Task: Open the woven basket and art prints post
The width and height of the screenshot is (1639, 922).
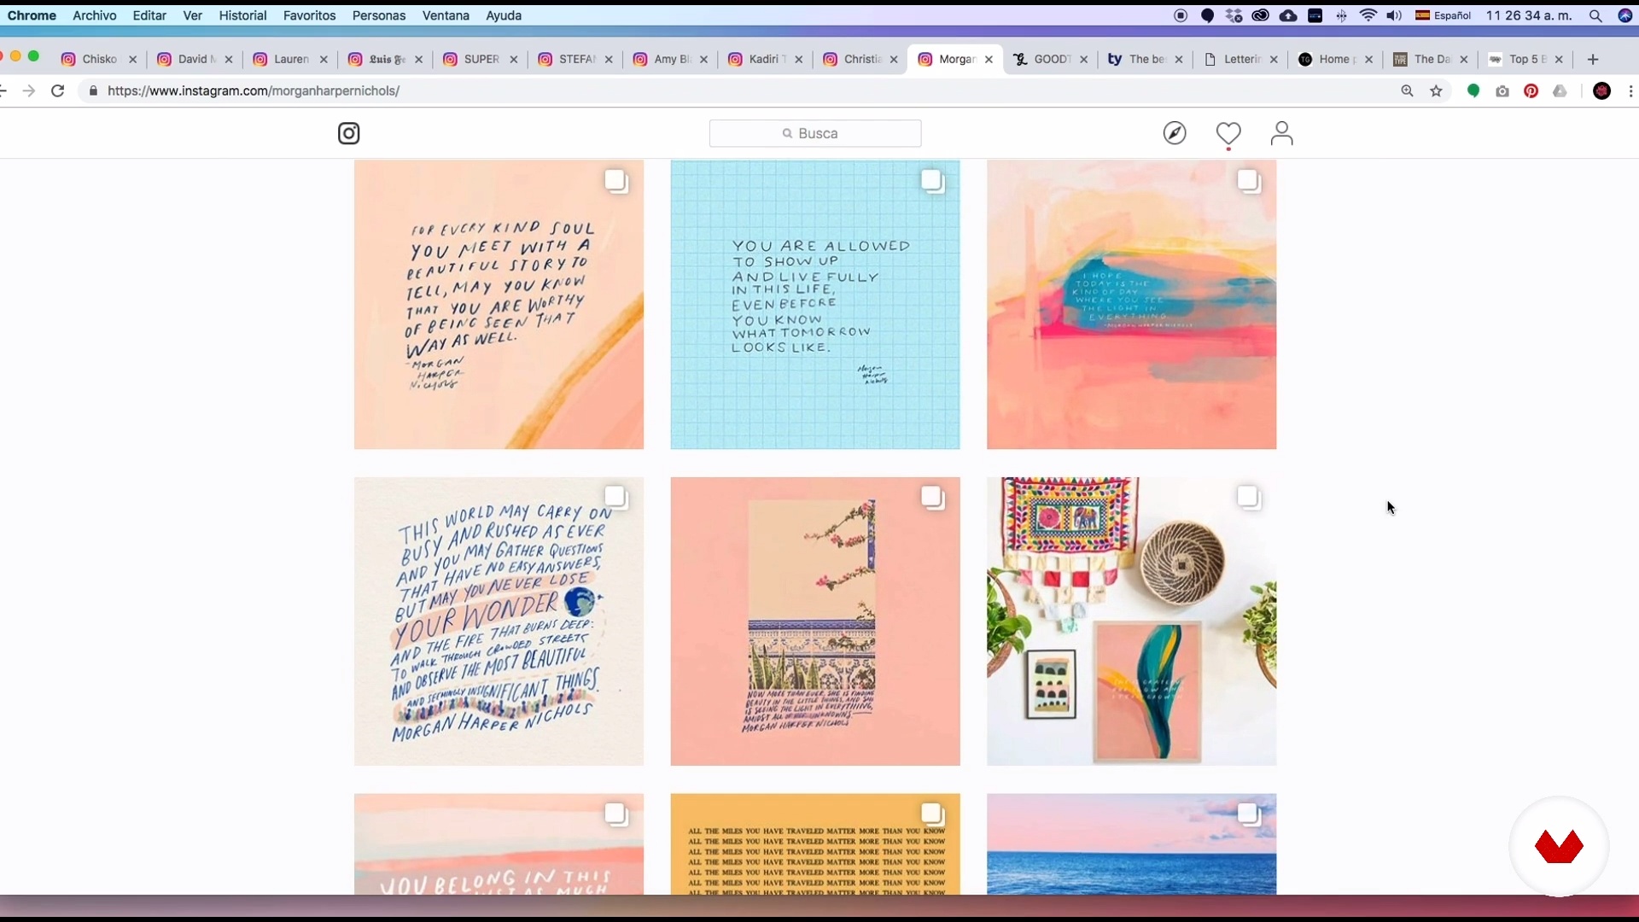Action: 1131,621
